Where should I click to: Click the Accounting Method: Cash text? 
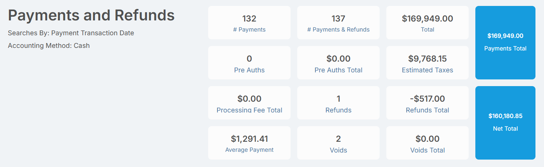49,46
